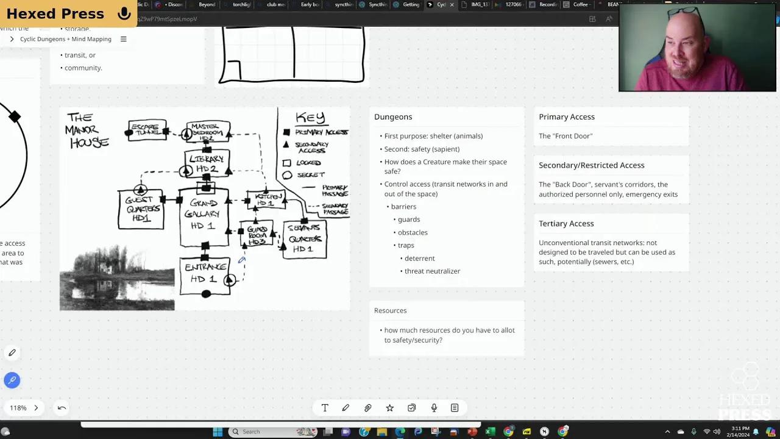
Task: Select the Text tool in the bottom toolbar
Action: click(325, 407)
